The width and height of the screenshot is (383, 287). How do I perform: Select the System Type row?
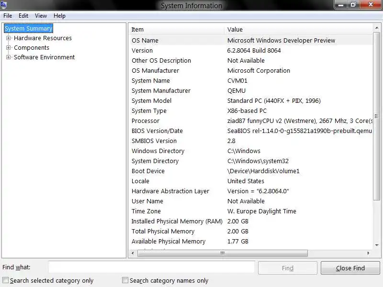250,110
